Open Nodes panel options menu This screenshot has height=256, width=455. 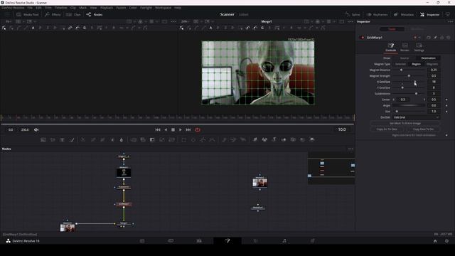click(350, 149)
